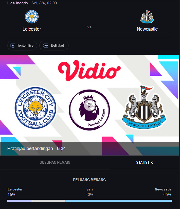Screen dimensions: 180x209
Task: Click the blue Newcastle win probability bar
Action: (x=118, y=201)
